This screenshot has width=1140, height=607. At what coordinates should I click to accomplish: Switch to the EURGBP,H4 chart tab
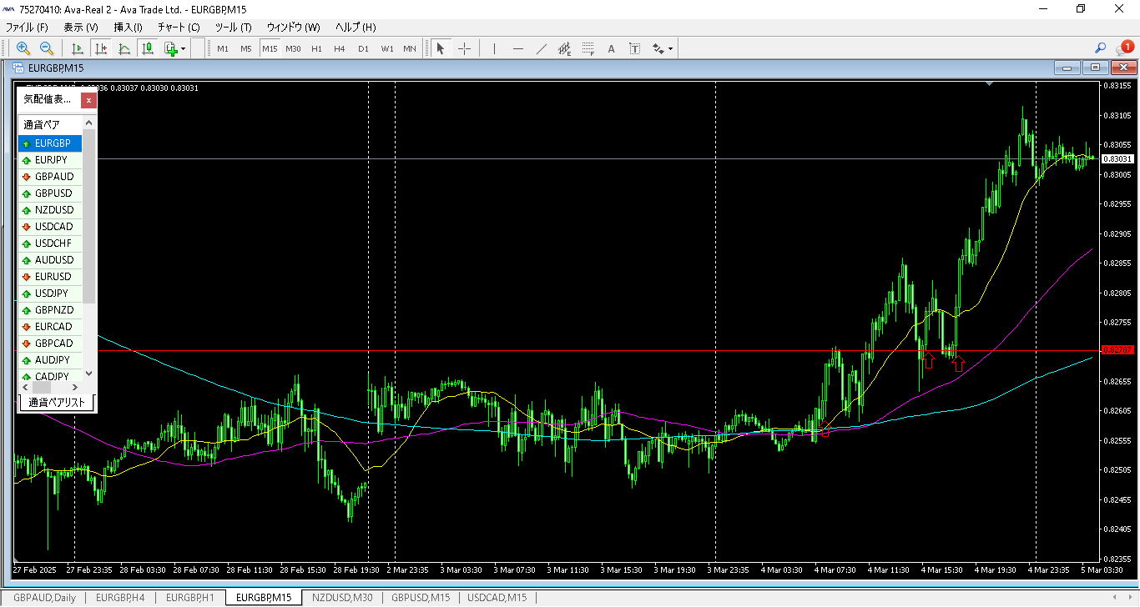[120, 598]
